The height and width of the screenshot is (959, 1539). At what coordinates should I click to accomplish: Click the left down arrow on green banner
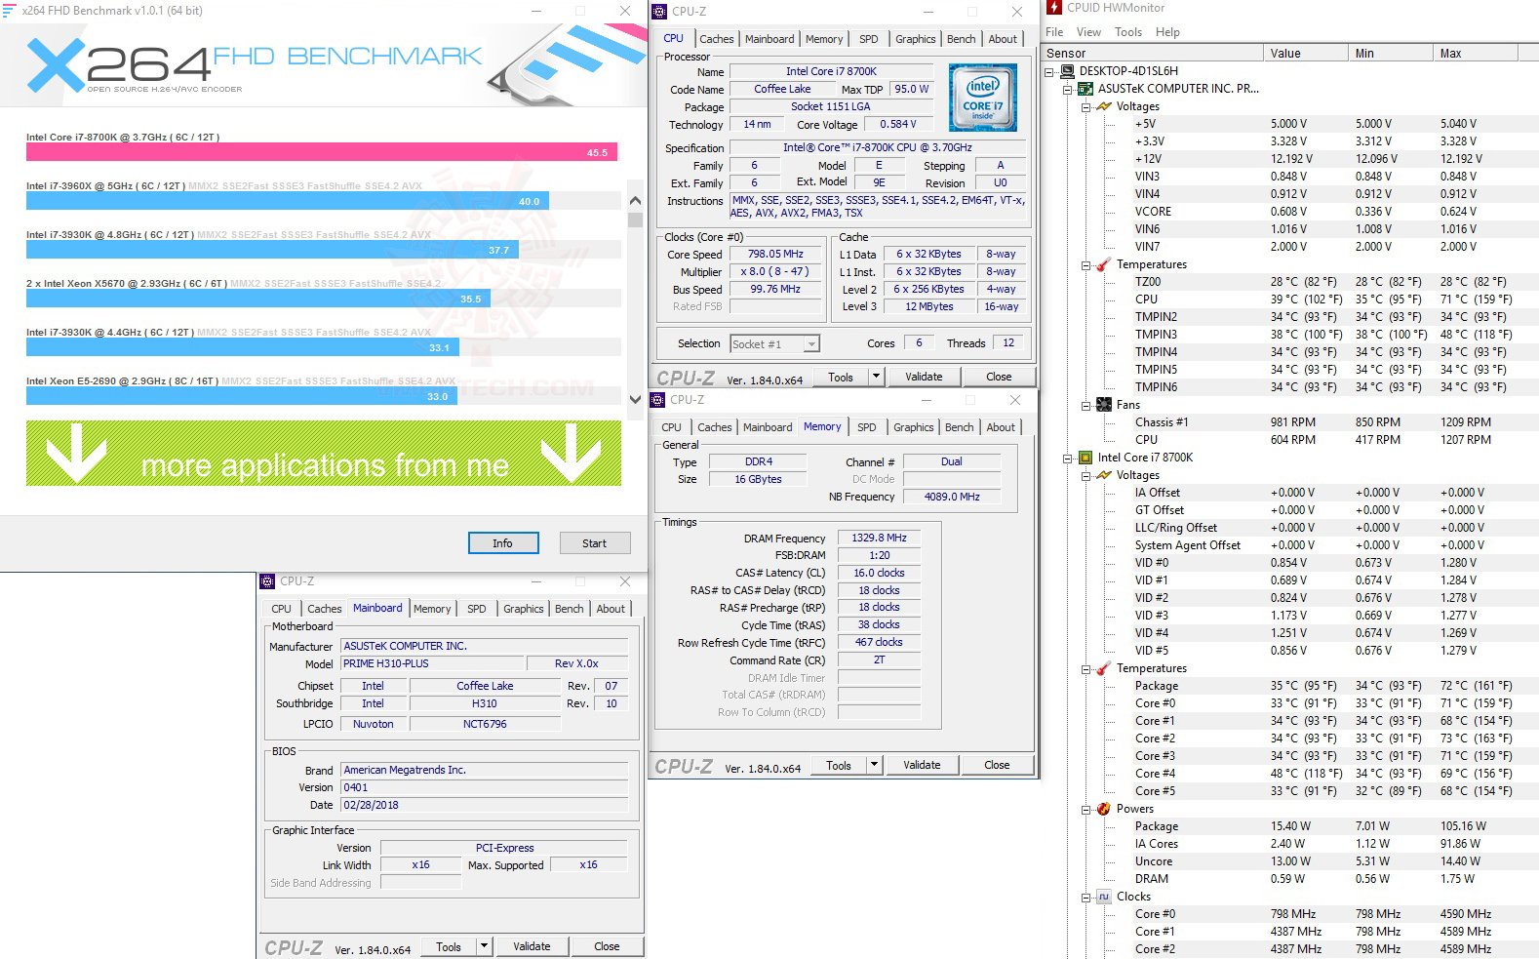point(76,454)
